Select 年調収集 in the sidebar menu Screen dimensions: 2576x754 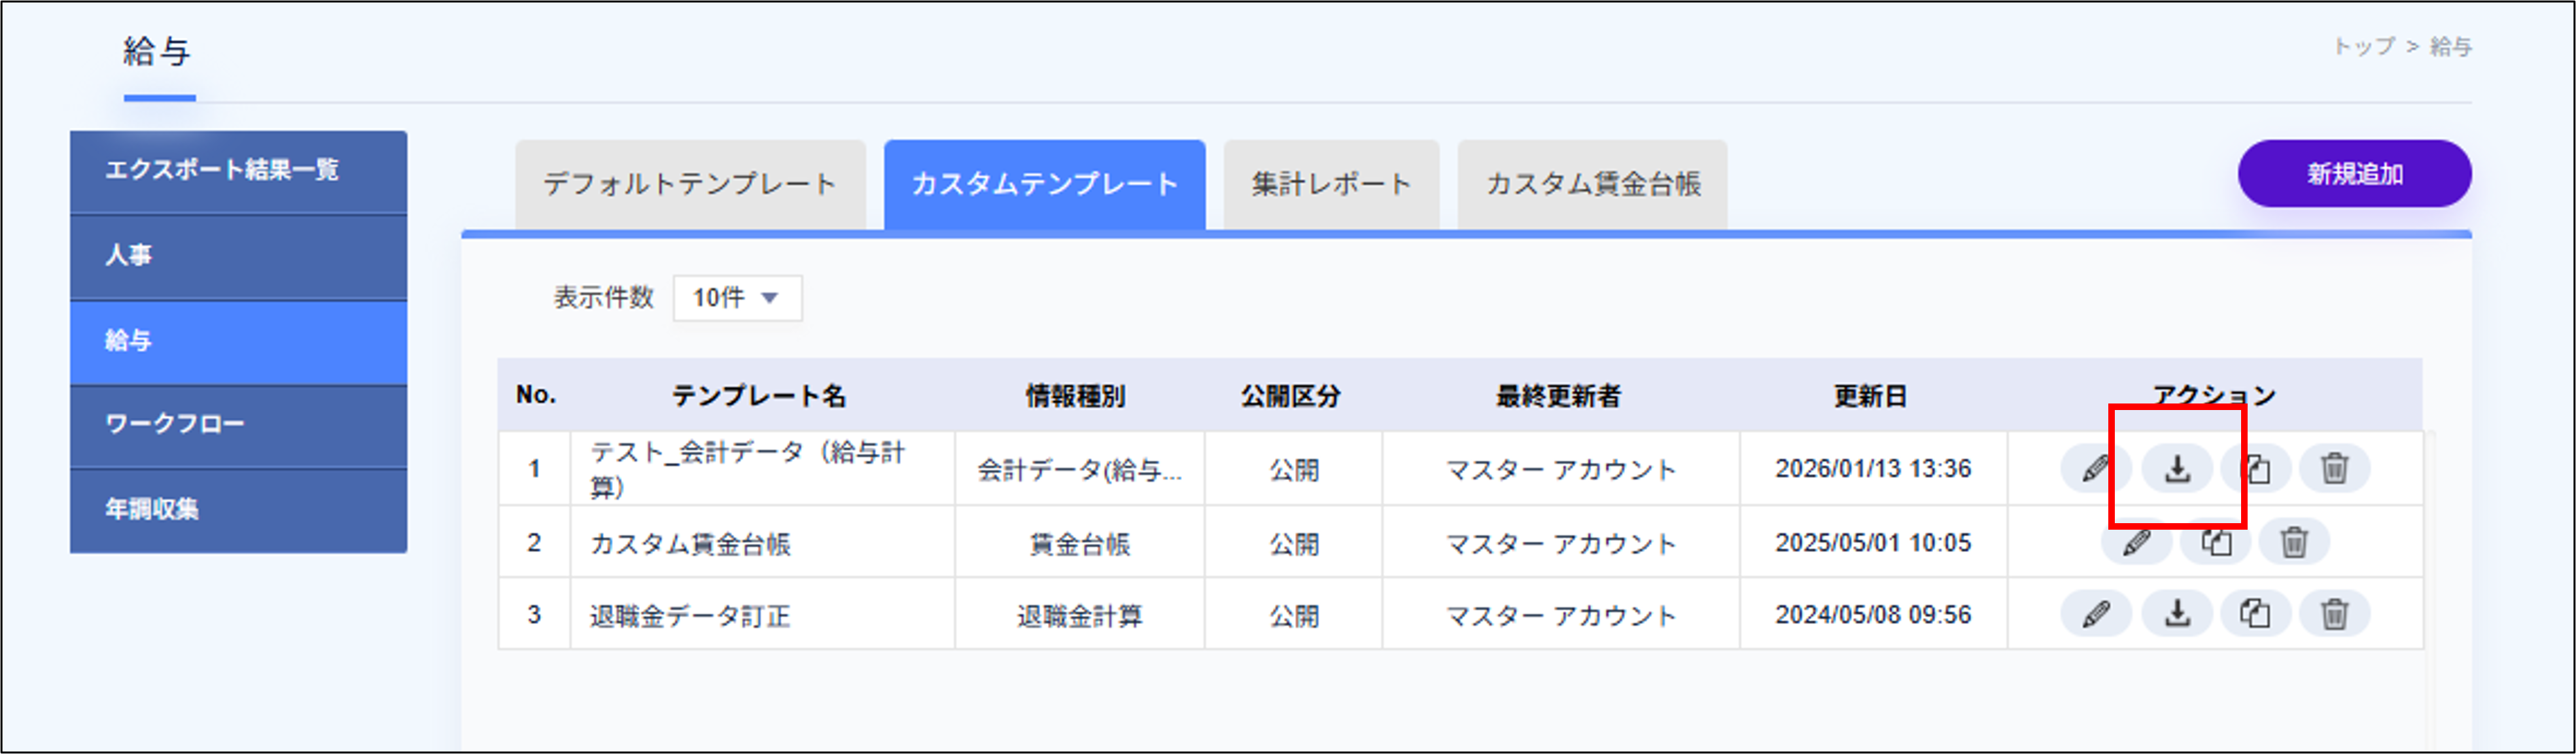click(x=237, y=509)
